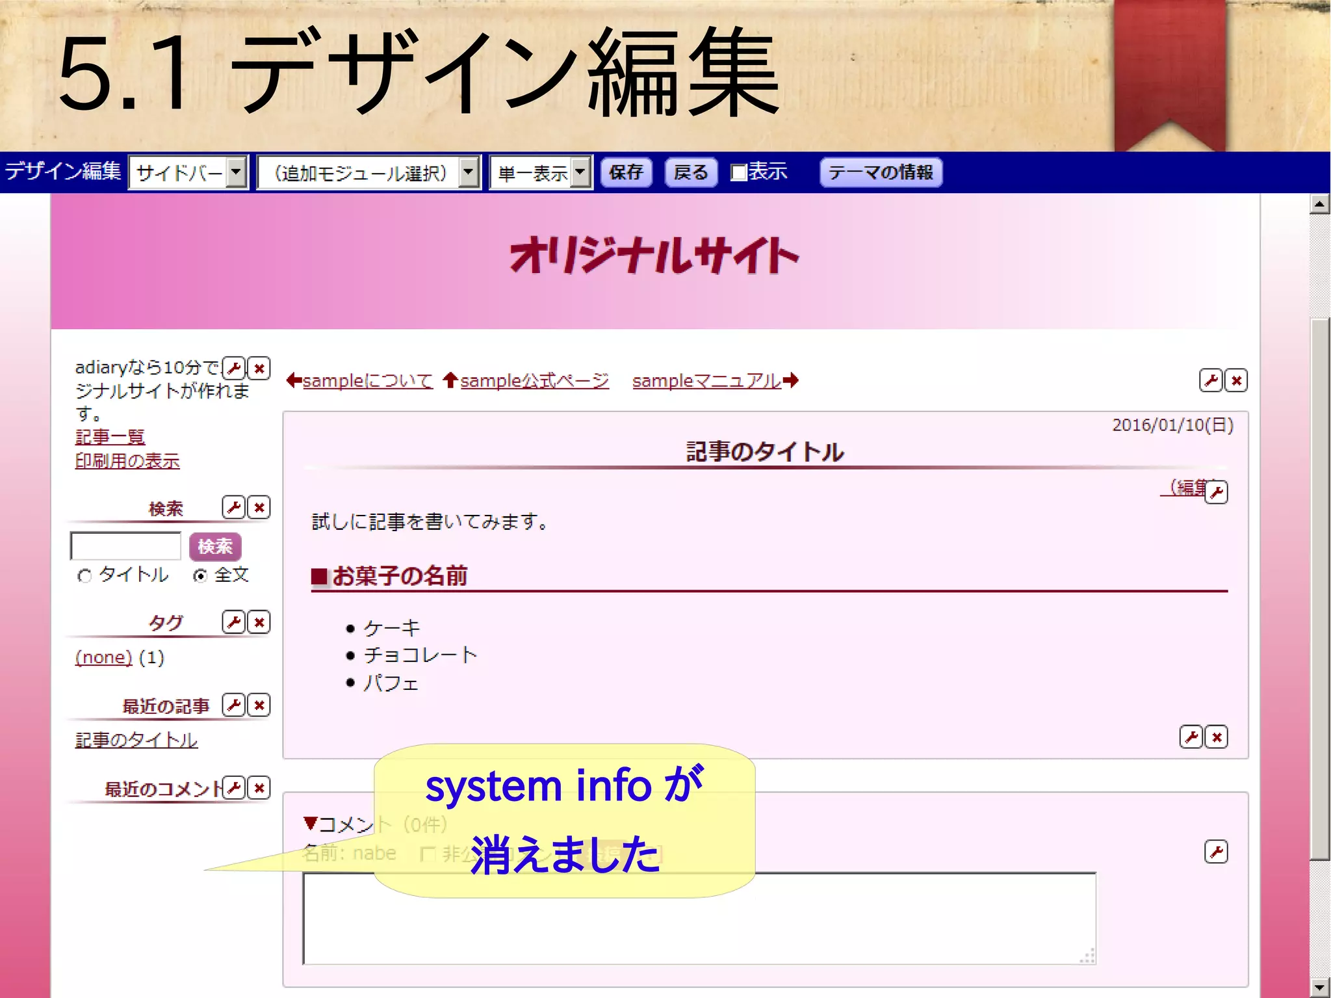This screenshot has width=1331, height=998.
Task: Follow the sampleマニュアル link
Action: (706, 381)
